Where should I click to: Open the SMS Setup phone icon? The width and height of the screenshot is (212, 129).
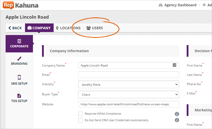19,77
